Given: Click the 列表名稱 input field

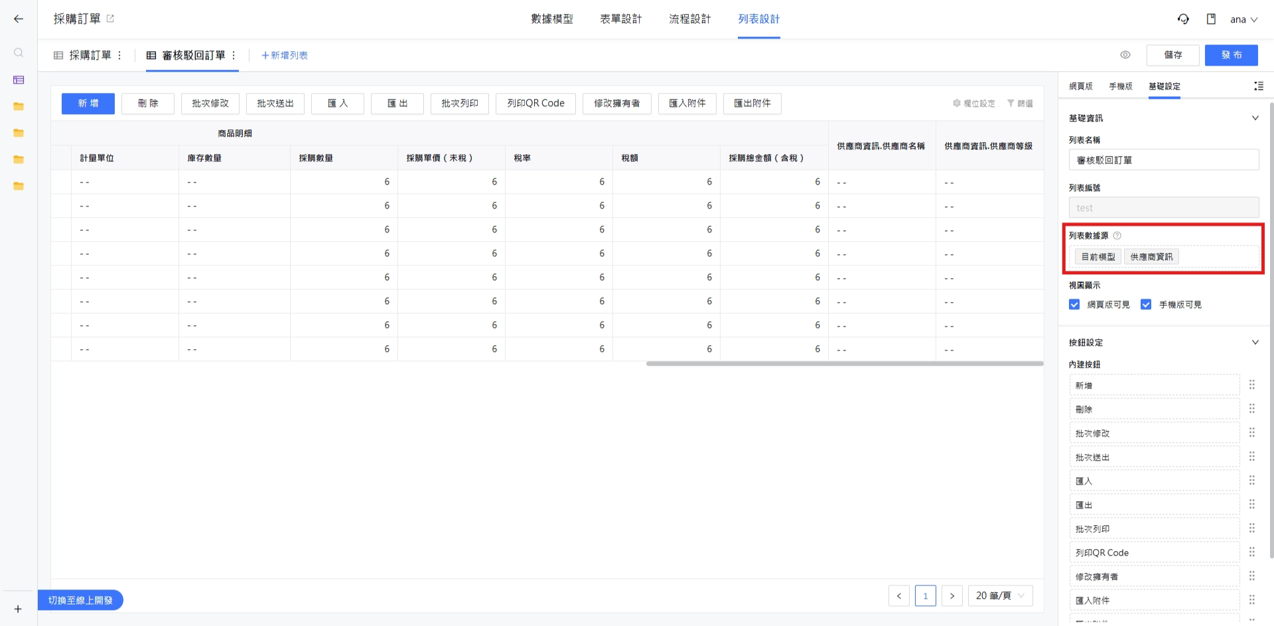Looking at the screenshot, I should point(1164,160).
